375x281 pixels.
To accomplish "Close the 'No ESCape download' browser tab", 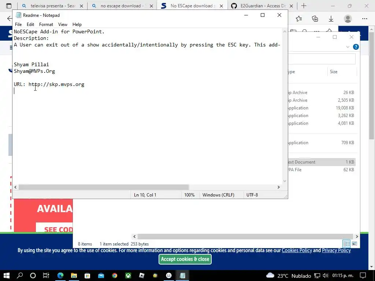I will [222, 6].
